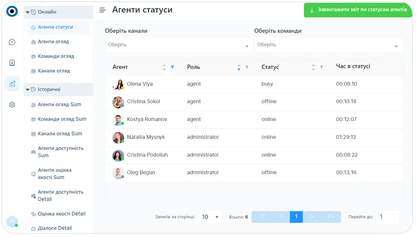Open the chat conversations sidebar icon
This screenshot has height=237, width=417.
(12, 42)
